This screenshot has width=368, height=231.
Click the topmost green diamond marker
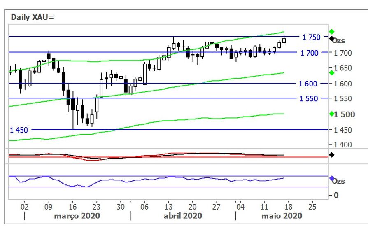(331, 32)
